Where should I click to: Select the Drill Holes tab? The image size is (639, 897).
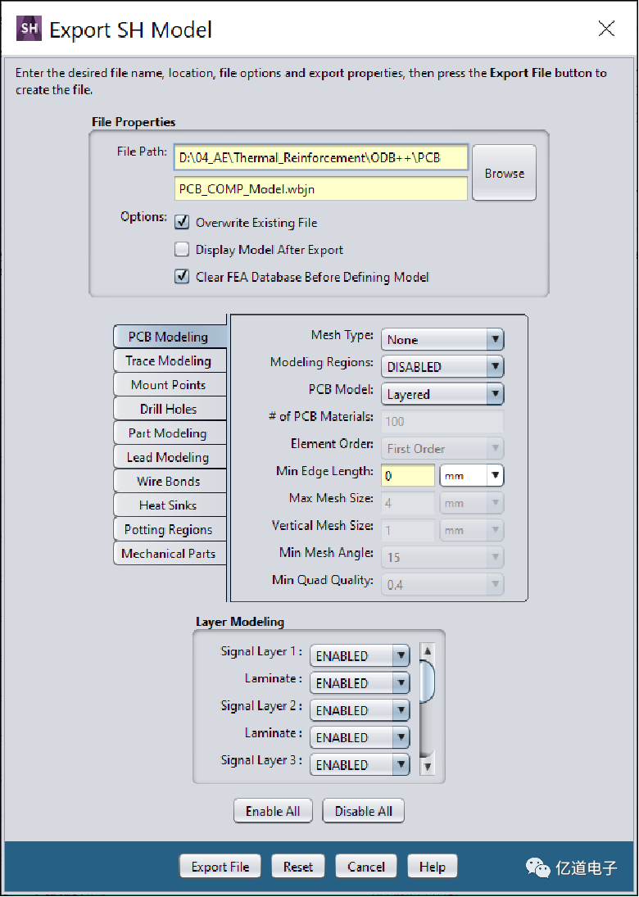tap(169, 409)
